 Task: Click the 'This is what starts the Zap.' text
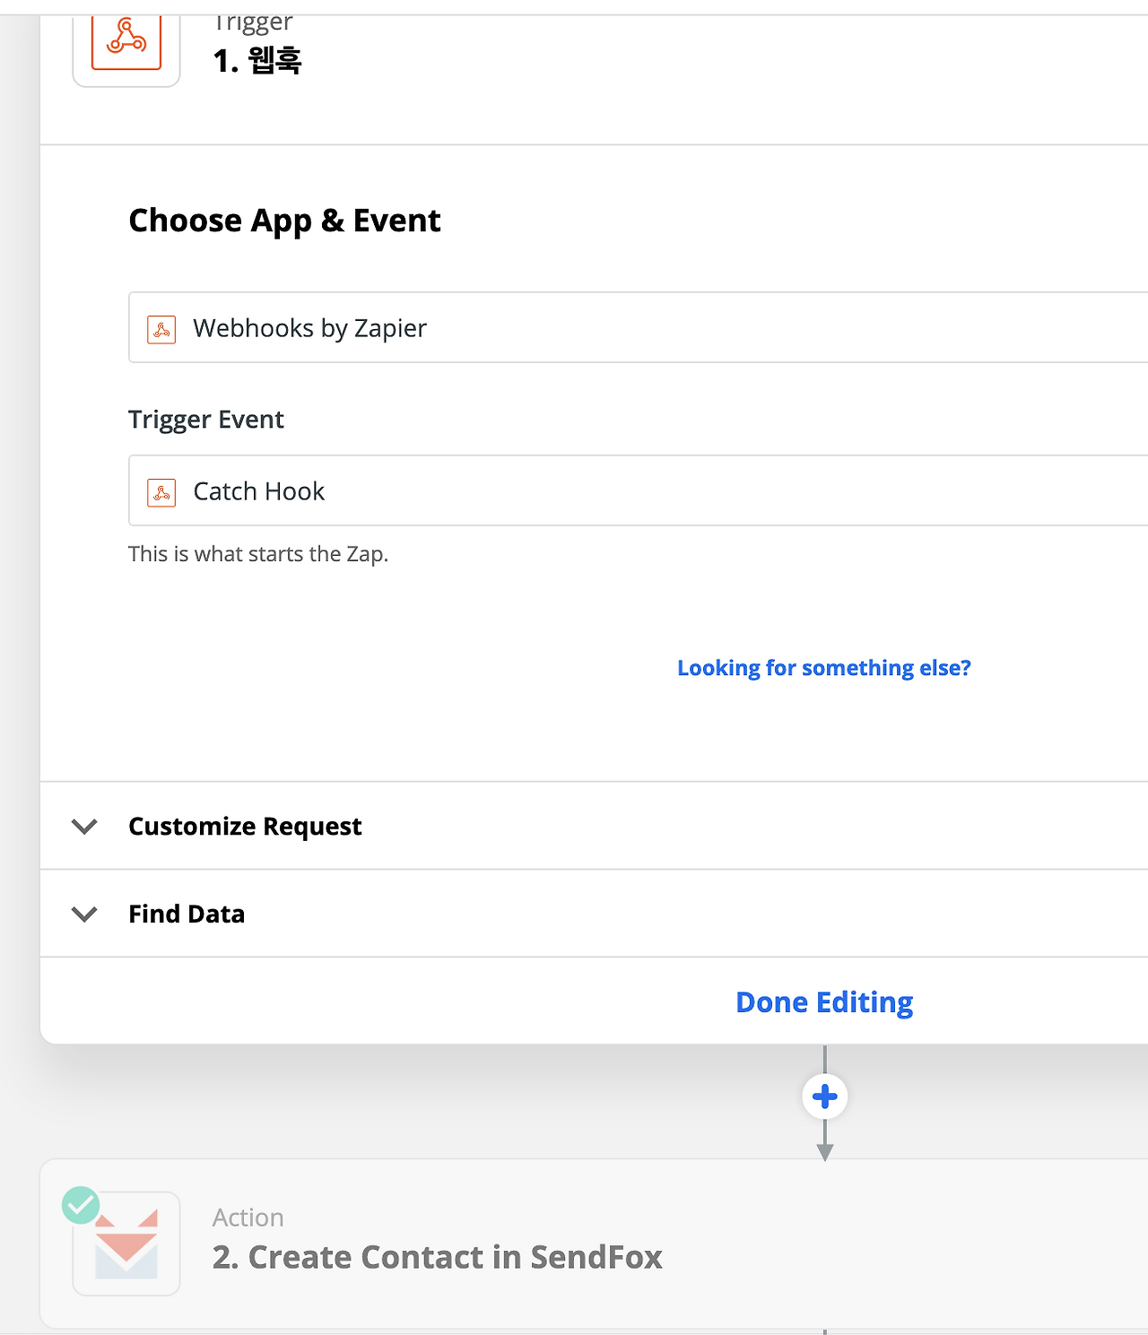pos(258,554)
